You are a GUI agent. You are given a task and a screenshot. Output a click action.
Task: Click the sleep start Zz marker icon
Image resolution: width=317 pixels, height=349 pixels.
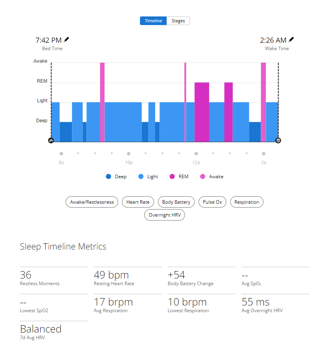coord(51,140)
